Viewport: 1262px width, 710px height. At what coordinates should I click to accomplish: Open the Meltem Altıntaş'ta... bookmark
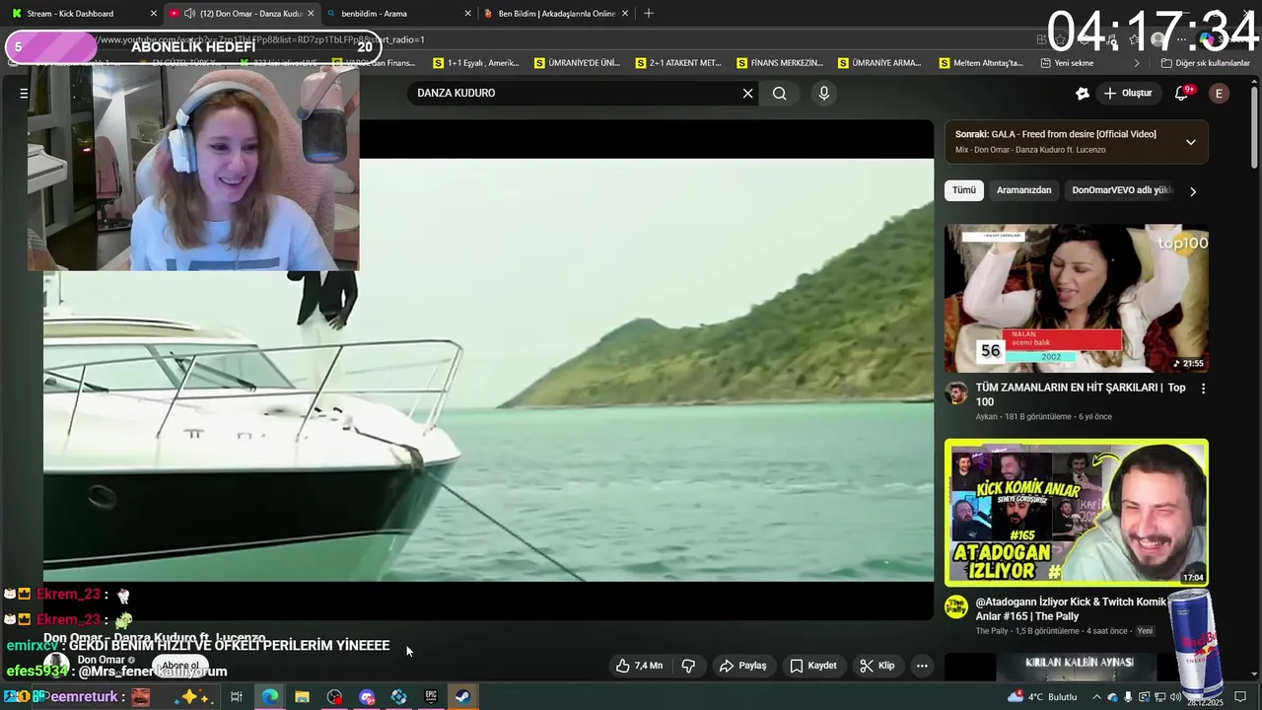[x=981, y=63]
